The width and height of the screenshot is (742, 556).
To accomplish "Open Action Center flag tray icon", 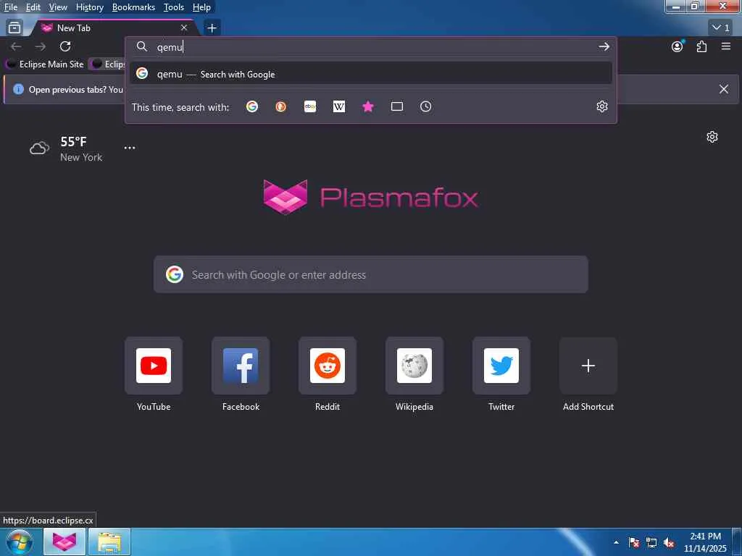I will click(634, 543).
